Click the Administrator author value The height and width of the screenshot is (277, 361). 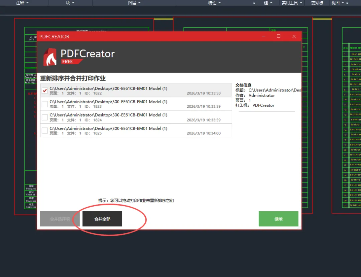pyautogui.click(x=261, y=95)
